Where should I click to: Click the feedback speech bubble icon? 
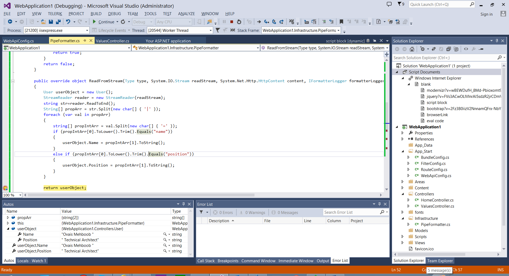389,4
